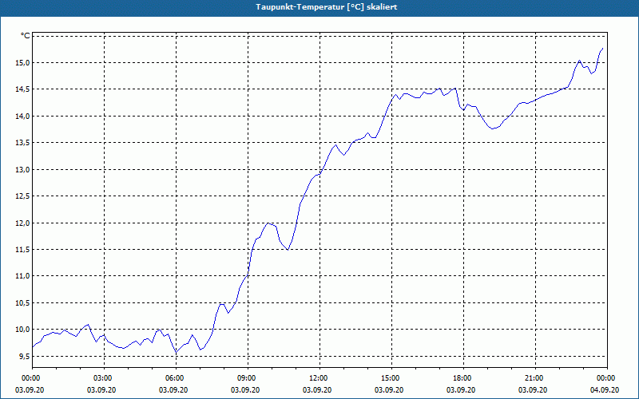
Task: Click the curve's final peak near midnight
Action: pos(602,49)
